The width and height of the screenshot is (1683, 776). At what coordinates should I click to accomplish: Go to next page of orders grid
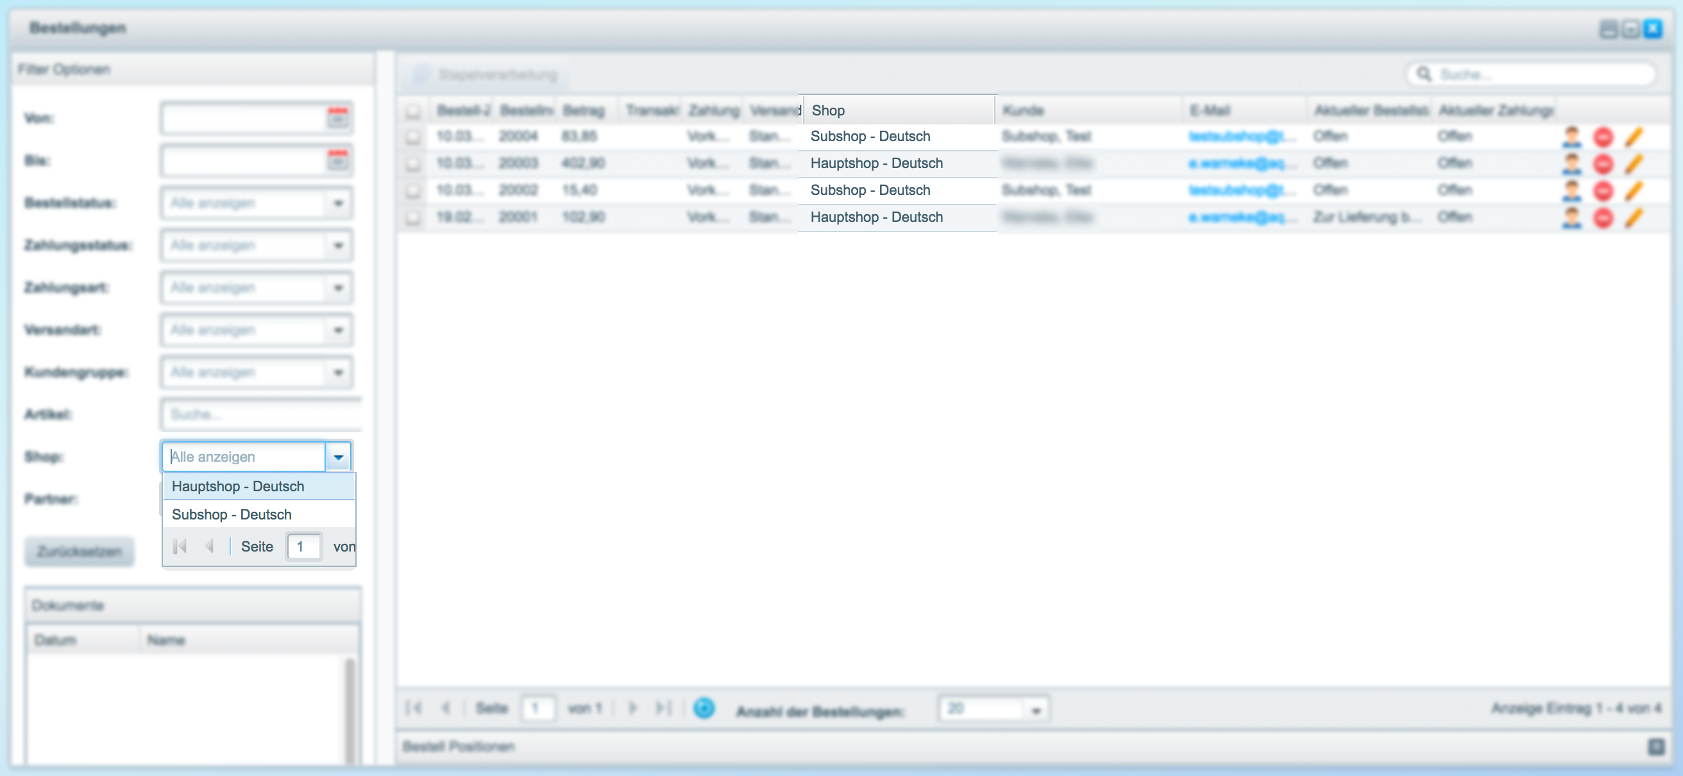632,708
